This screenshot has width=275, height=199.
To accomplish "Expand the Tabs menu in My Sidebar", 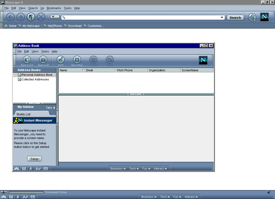I will (50, 108).
